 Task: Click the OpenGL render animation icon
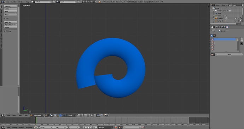[107, 115]
